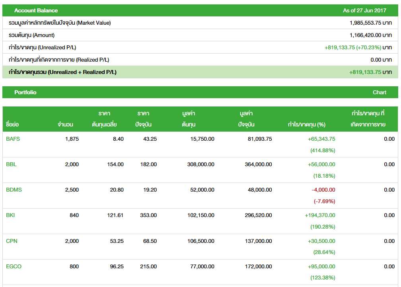Screen dimensions: 401x287
Task: Click the Portfolio section header title
Action: 25,92
